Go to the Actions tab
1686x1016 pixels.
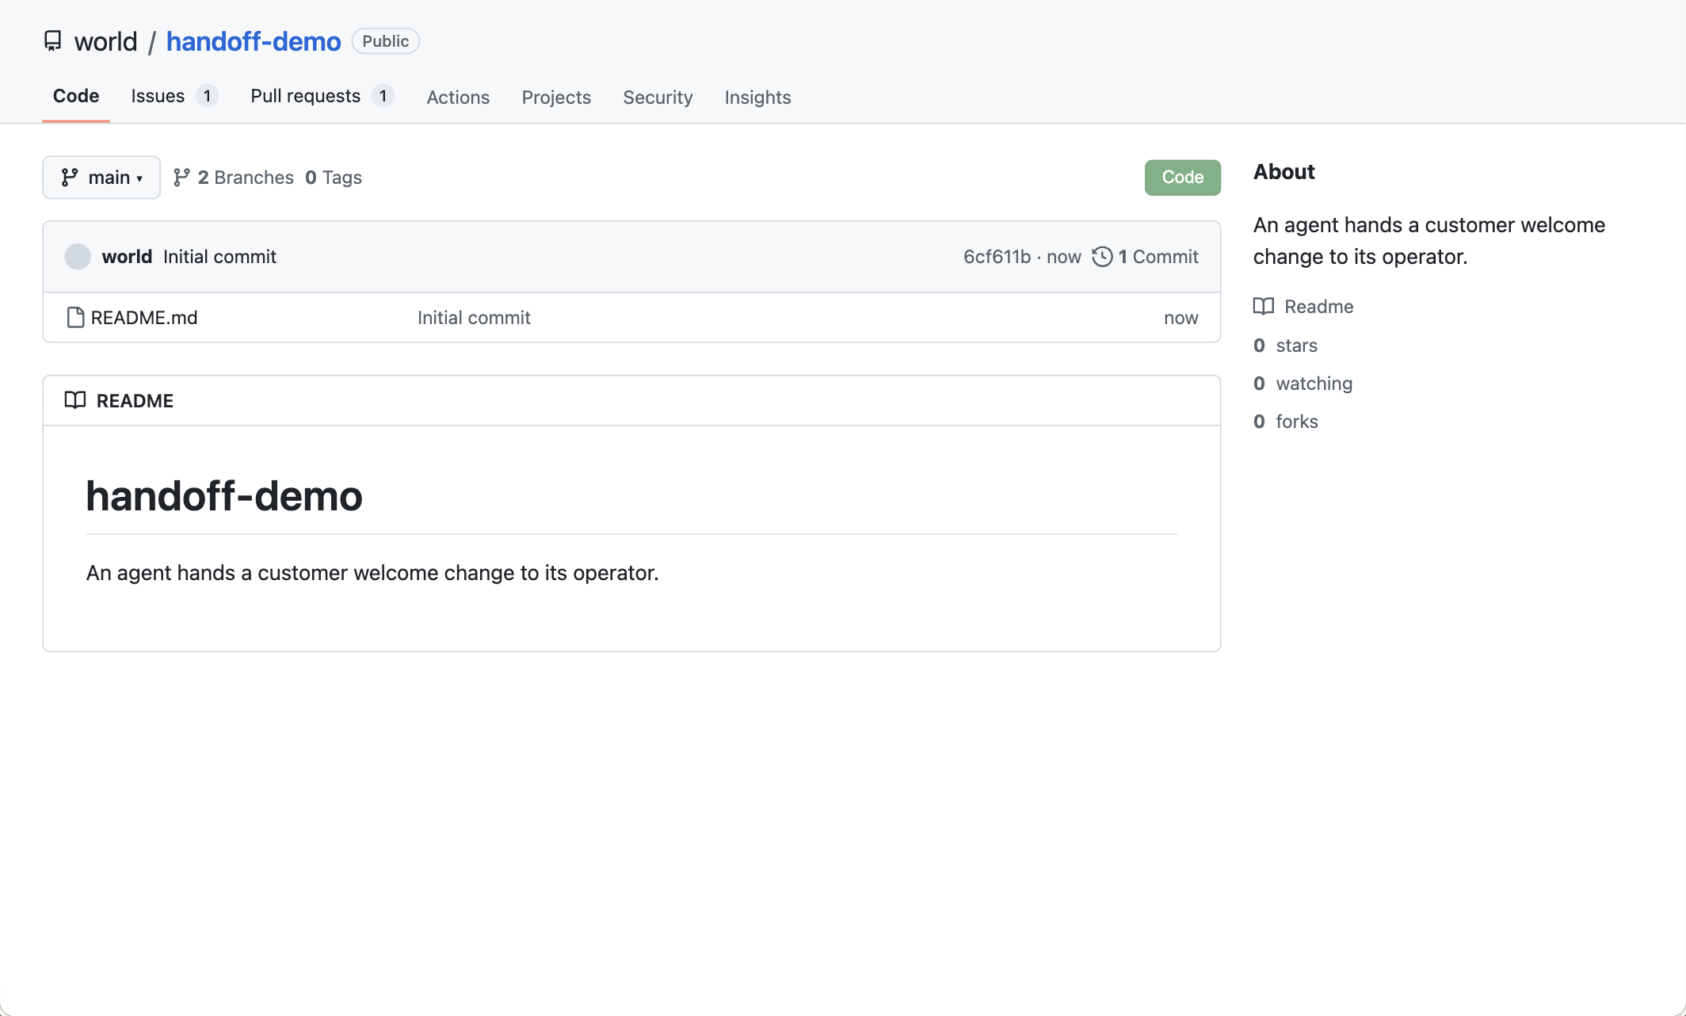(458, 97)
